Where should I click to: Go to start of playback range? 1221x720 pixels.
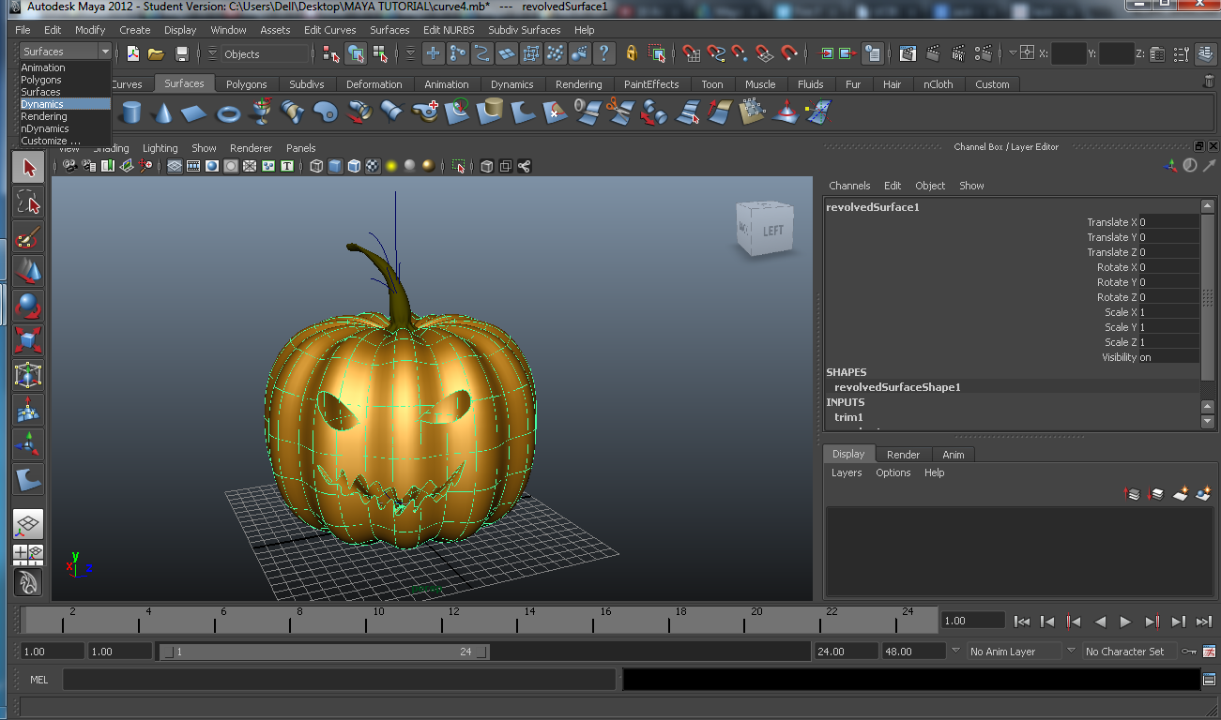coord(1022,622)
